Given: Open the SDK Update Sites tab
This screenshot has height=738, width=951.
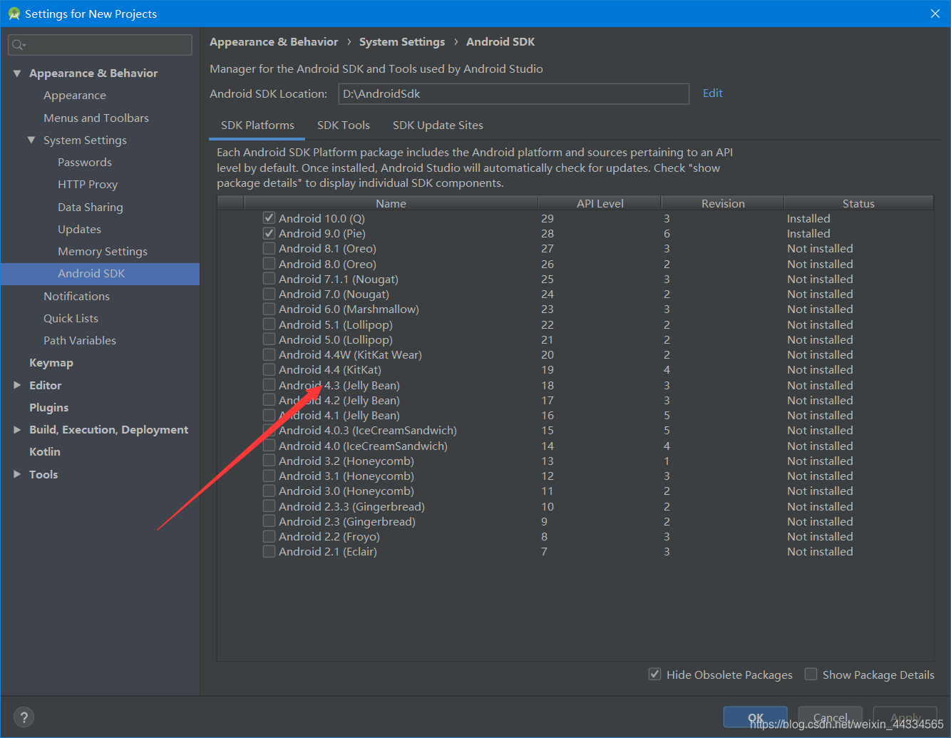Looking at the screenshot, I should 438,125.
